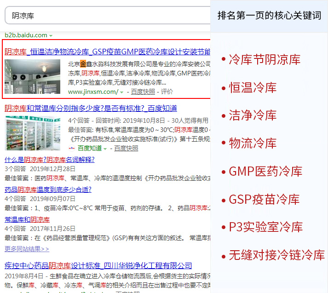Open 什么是阴凉库?阴凉库名词解释? link
Screen dimensions: 328x293
click(50, 160)
